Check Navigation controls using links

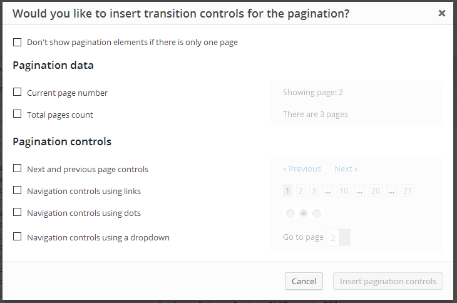17,190
